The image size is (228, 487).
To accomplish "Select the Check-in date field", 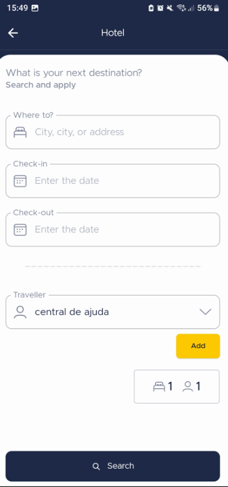I will [x=112, y=181].
